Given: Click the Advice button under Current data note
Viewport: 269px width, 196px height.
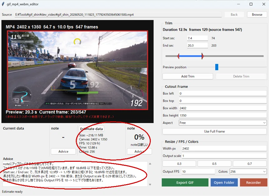Looking at the screenshot, I should 63,152.
